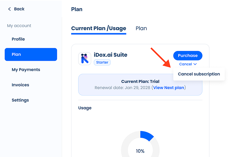Select Plan in the sidebar
Screen dimensions: 233x157
(31, 54)
